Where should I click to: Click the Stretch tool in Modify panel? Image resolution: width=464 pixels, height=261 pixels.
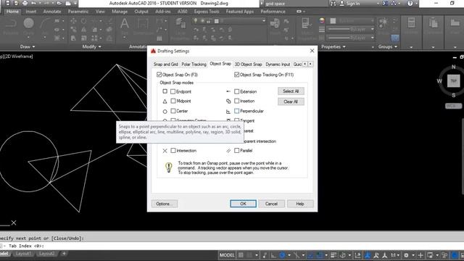pos(73,38)
